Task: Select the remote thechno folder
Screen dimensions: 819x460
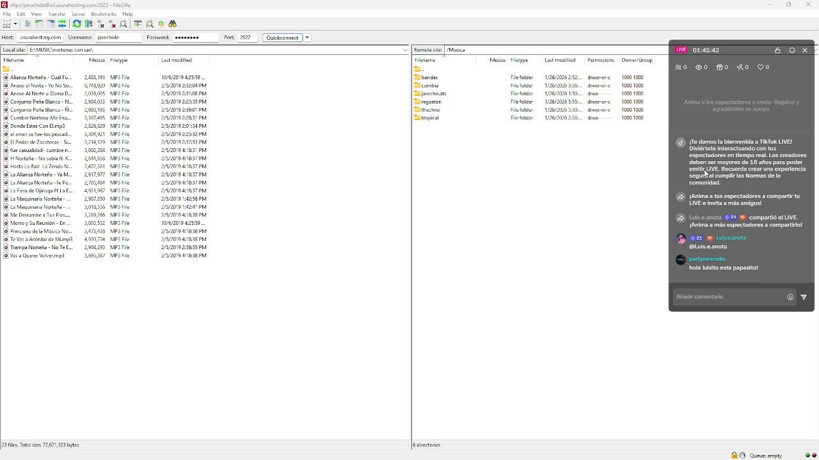Action: pyautogui.click(x=431, y=110)
